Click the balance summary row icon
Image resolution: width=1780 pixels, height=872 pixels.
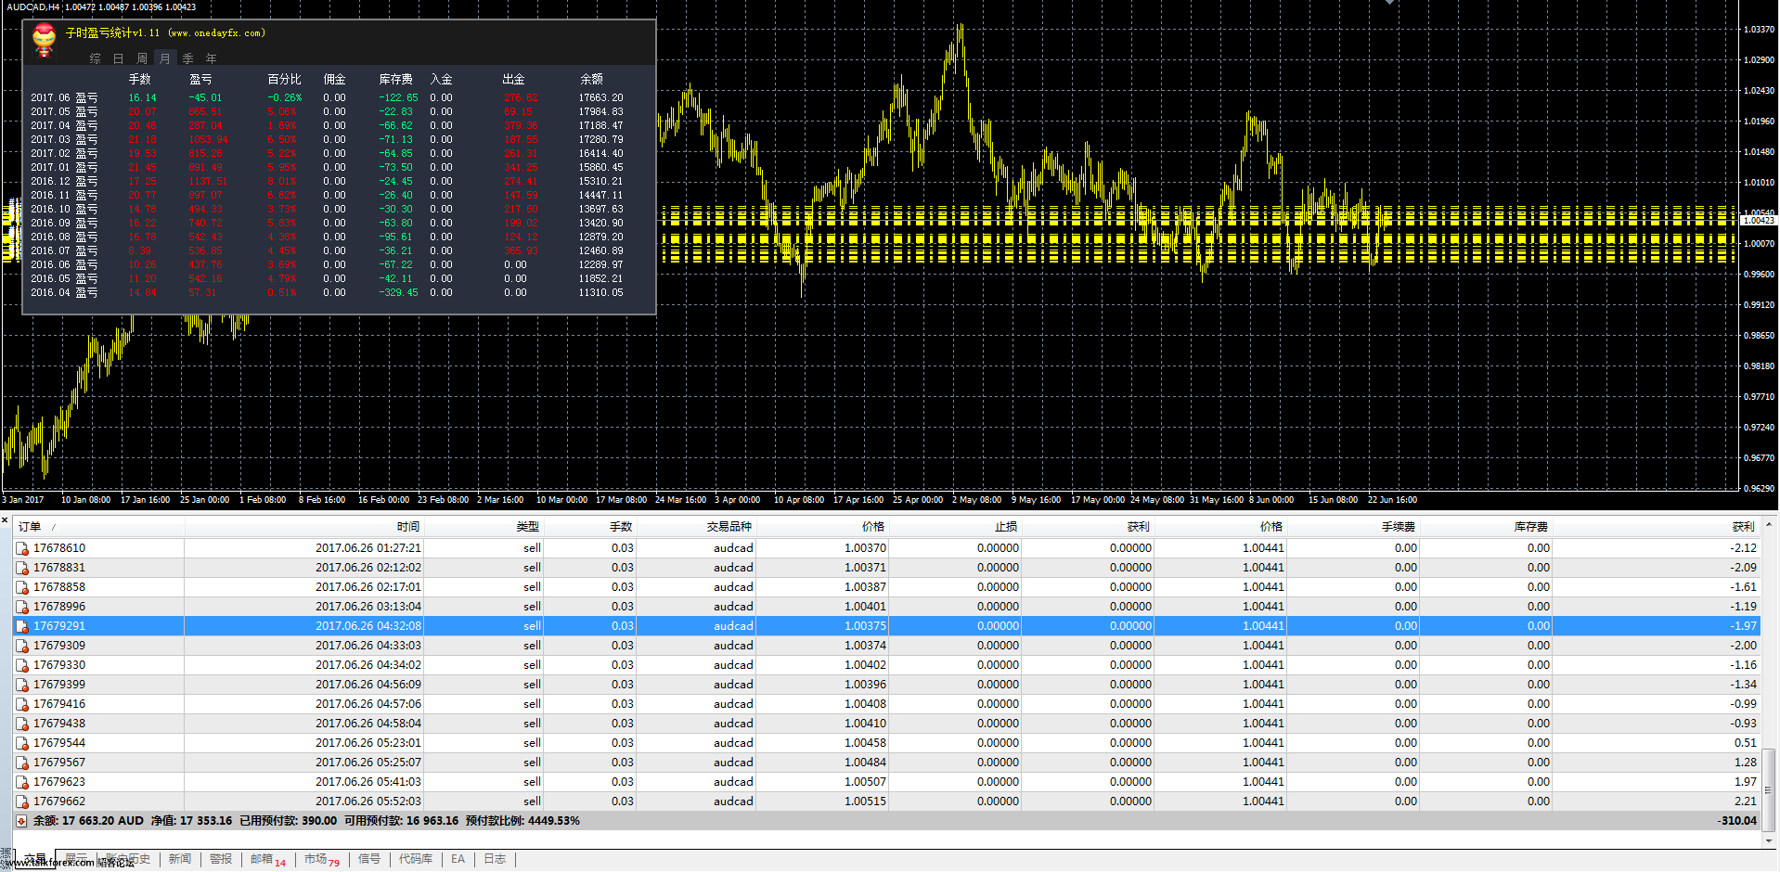[x=21, y=821]
